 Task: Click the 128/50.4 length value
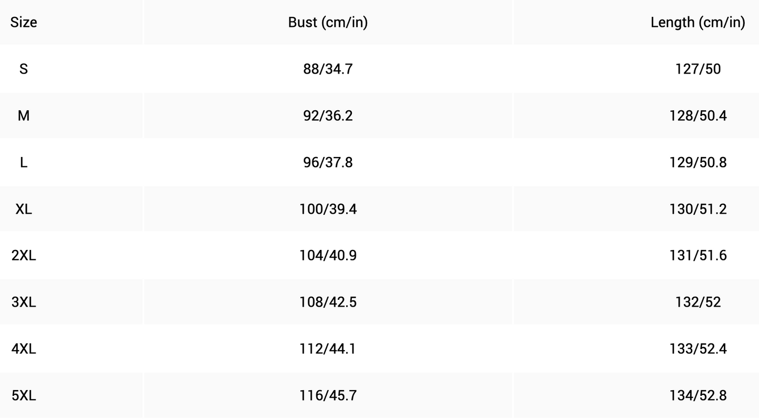click(698, 116)
